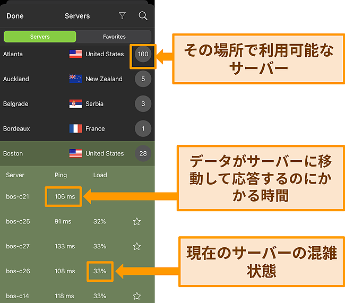Click the 108 ms ping value
345x303 pixels.
pyautogui.click(x=65, y=271)
